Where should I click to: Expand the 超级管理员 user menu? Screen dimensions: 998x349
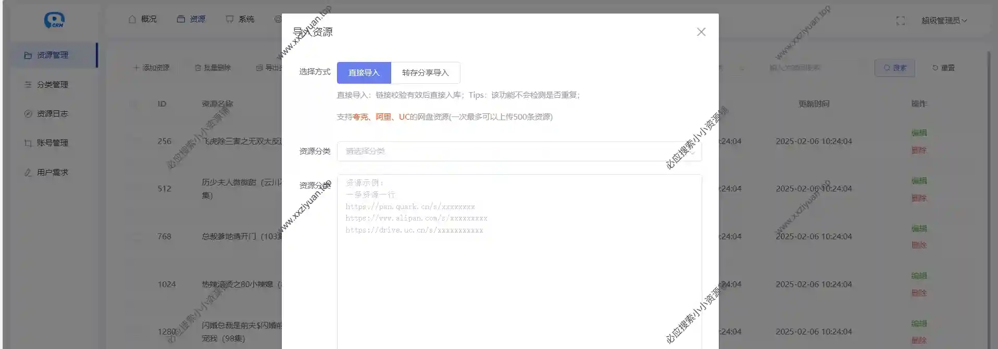click(x=943, y=21)
